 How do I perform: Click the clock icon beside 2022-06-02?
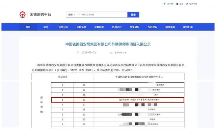tap(78, 52)
